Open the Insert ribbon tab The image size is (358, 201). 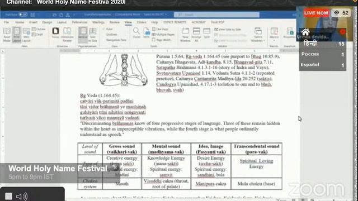pyautogui.click(x=33, y=22)
